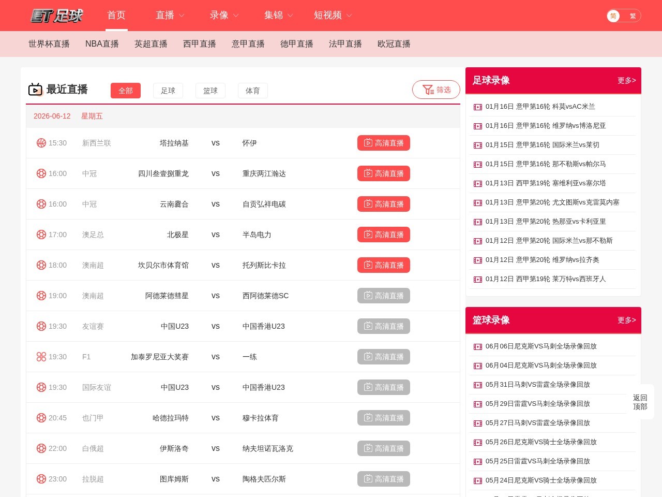Open 更多 in 篮球录像 section
The width and height of the screenshot is (662, 497).
tap(626, 320)
